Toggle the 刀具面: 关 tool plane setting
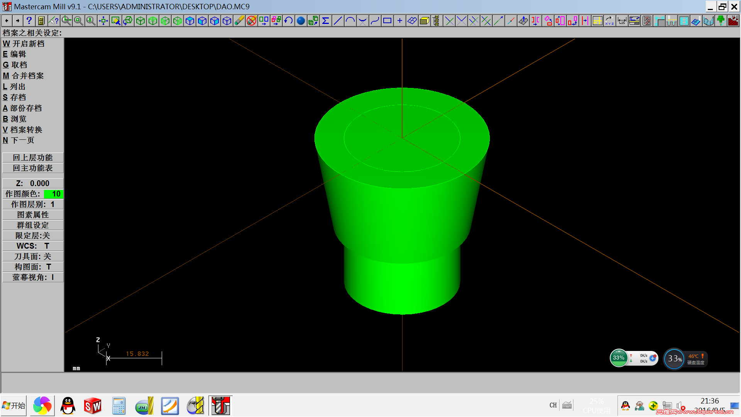 tap(33, 256)
